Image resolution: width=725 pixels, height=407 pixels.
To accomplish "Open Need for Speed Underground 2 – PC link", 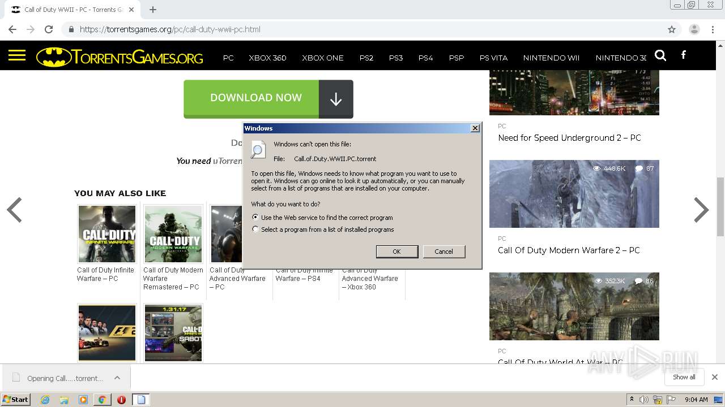I will [569, 138].
